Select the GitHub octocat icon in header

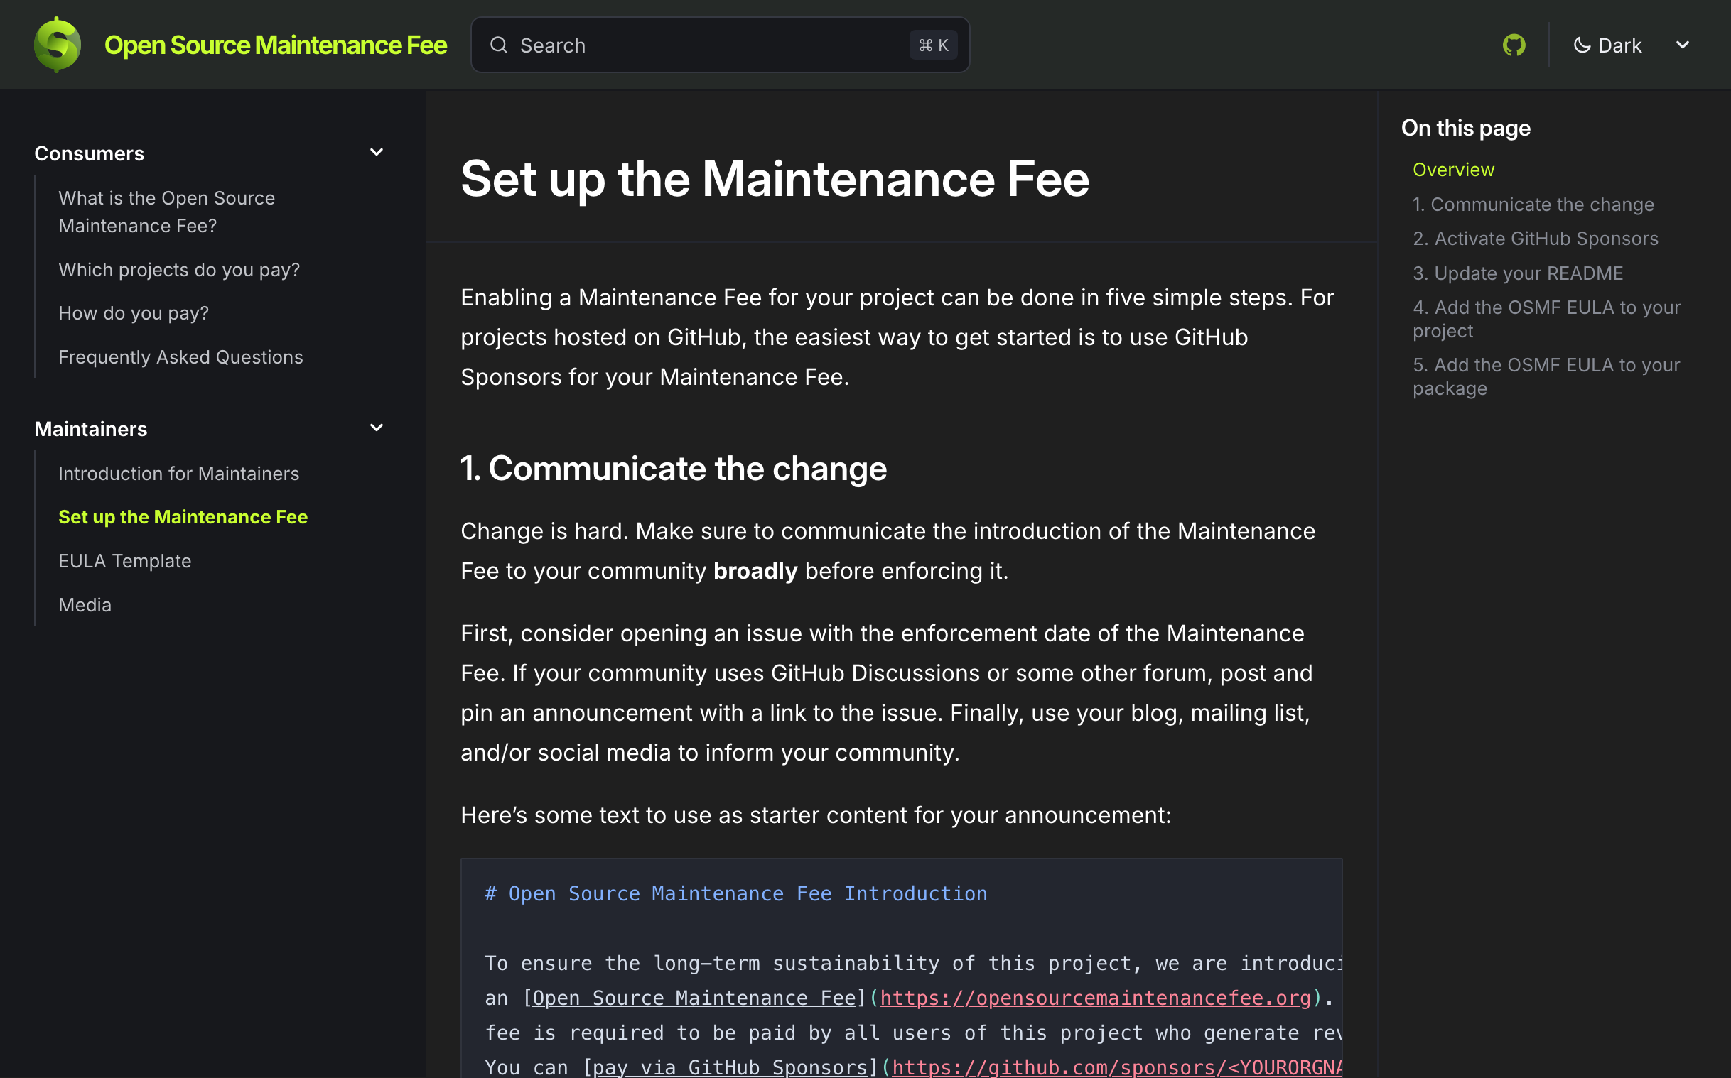pyautogui.click(x=1514, y=44)
